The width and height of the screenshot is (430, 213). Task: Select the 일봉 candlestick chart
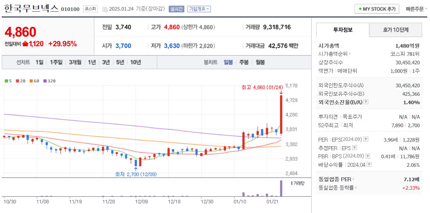pyautogui.click(x=228, y=62)
